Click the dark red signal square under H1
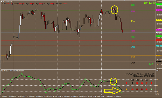 [x=142, y=89]
